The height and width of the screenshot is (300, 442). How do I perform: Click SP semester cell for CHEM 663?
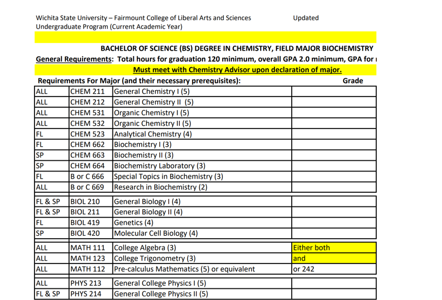click(52, 155)
